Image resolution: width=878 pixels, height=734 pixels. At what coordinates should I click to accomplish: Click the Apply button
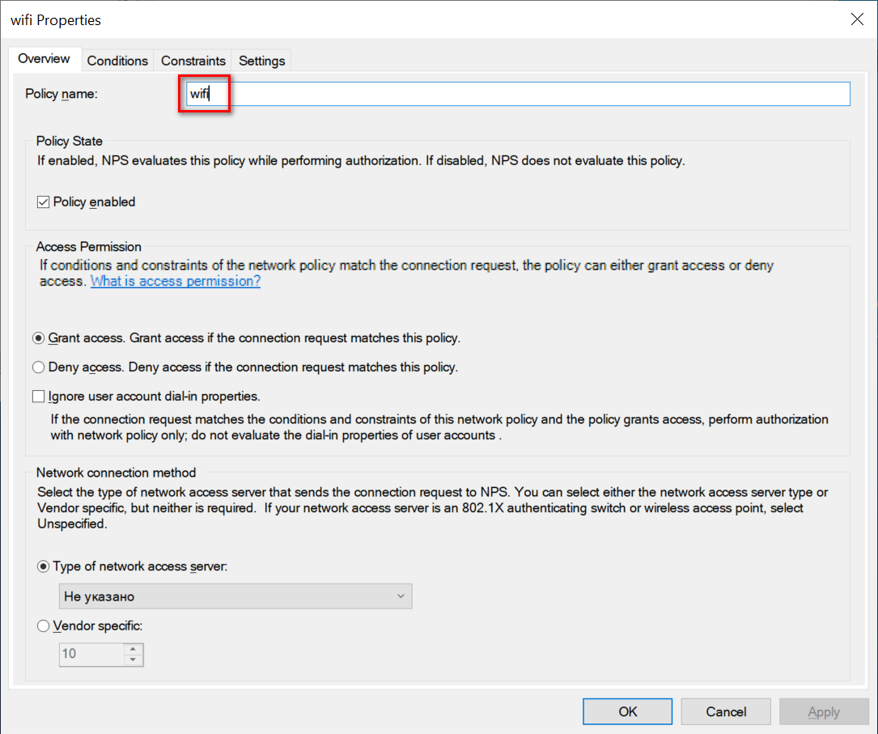(x=824, y=712)
